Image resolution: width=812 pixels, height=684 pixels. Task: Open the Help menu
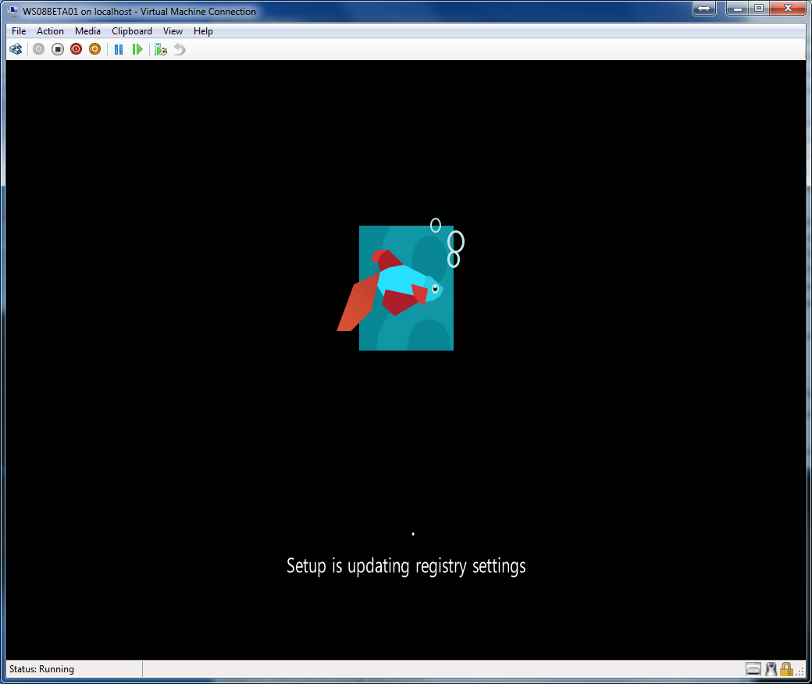(203, 31)
